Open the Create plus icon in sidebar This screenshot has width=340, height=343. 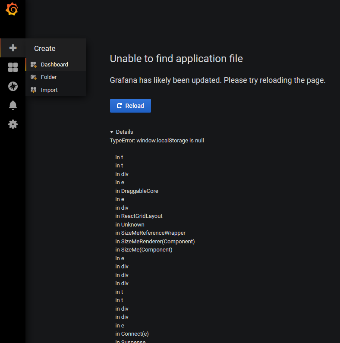click(x=13, y=48)
